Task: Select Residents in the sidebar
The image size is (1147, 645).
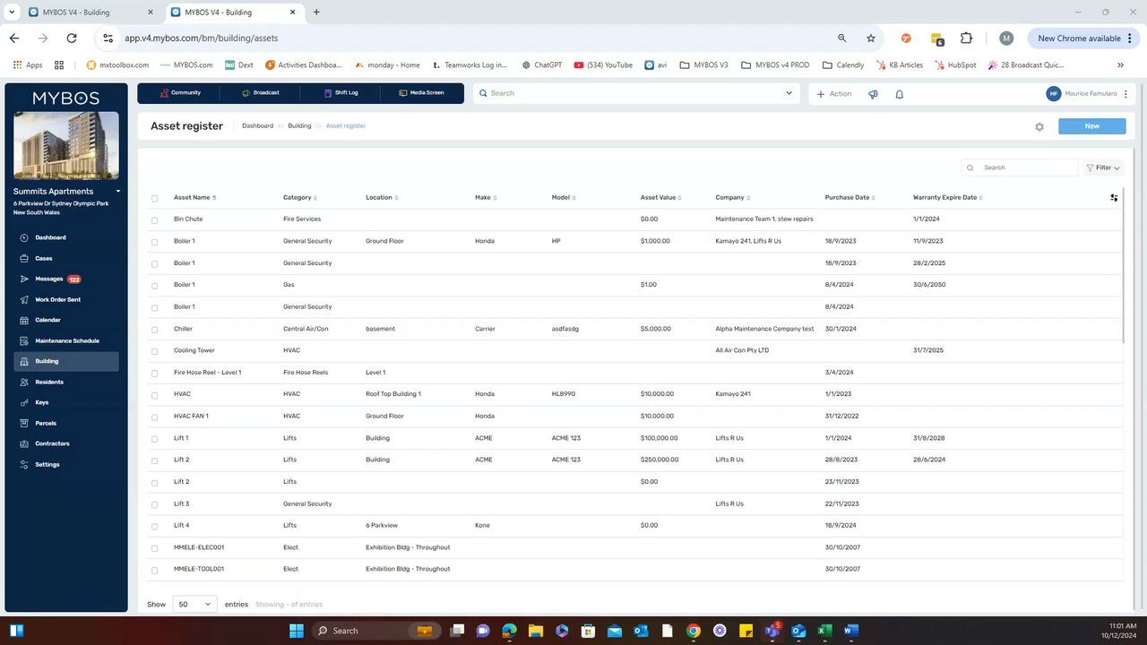Action: pyautogui.click(x=49, y=382)
